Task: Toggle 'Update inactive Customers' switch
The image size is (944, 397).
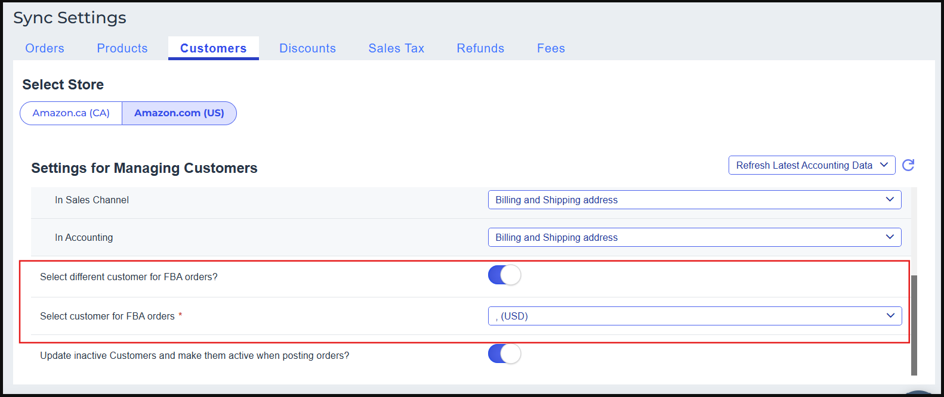Action: click(504, 354)
